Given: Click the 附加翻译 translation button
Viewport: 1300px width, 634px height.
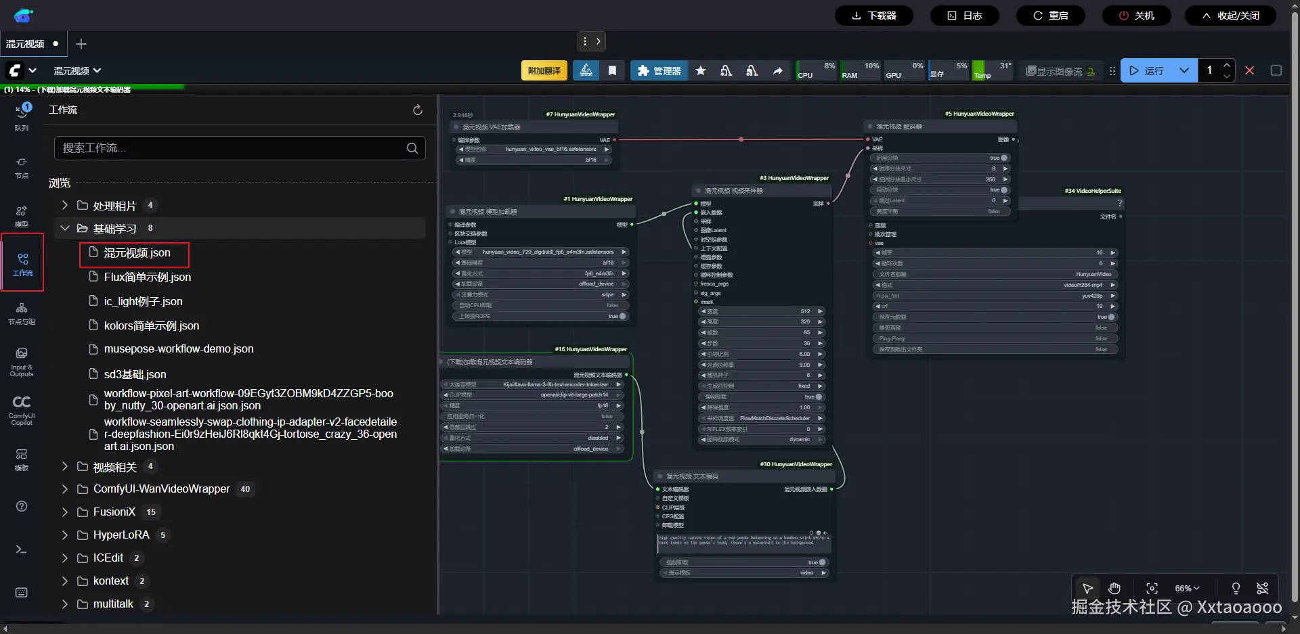Looking at the screenshot, I should click(x=544, y=70).
